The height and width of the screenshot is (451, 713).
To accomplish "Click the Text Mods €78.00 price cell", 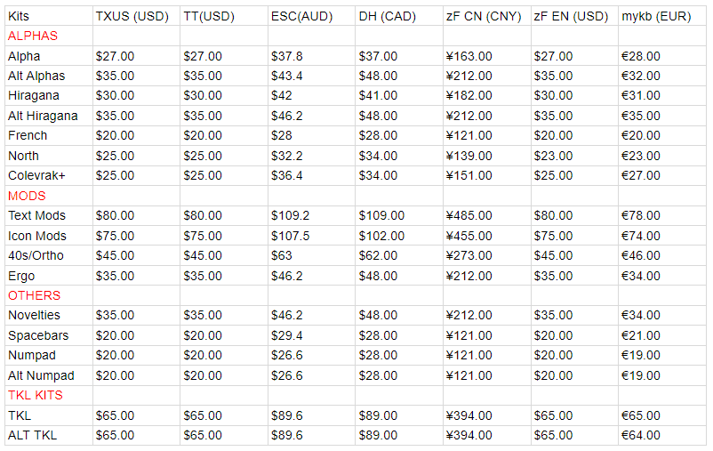I will [641, 215].
